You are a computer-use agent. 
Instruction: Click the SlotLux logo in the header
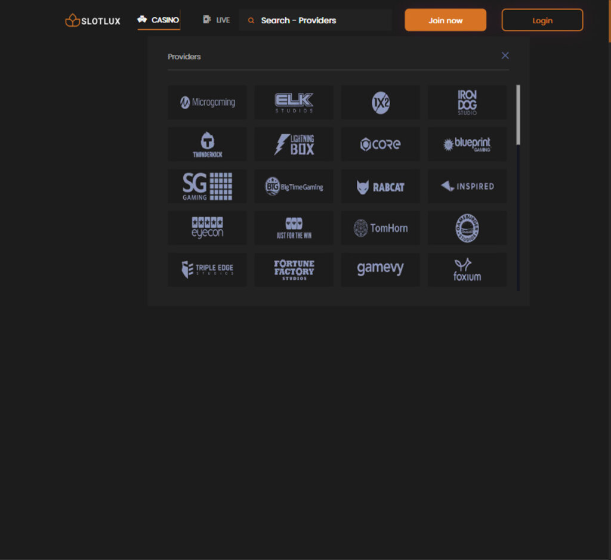(92, 20)
